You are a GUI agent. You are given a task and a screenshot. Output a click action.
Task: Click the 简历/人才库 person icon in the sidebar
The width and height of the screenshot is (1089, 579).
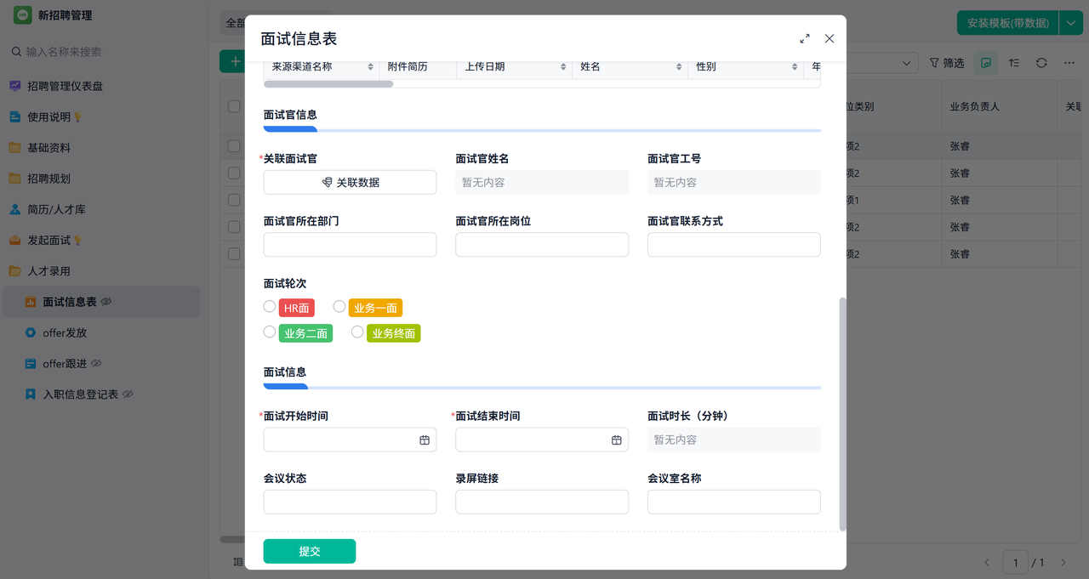pyautogui.click(x=15, y=209)
